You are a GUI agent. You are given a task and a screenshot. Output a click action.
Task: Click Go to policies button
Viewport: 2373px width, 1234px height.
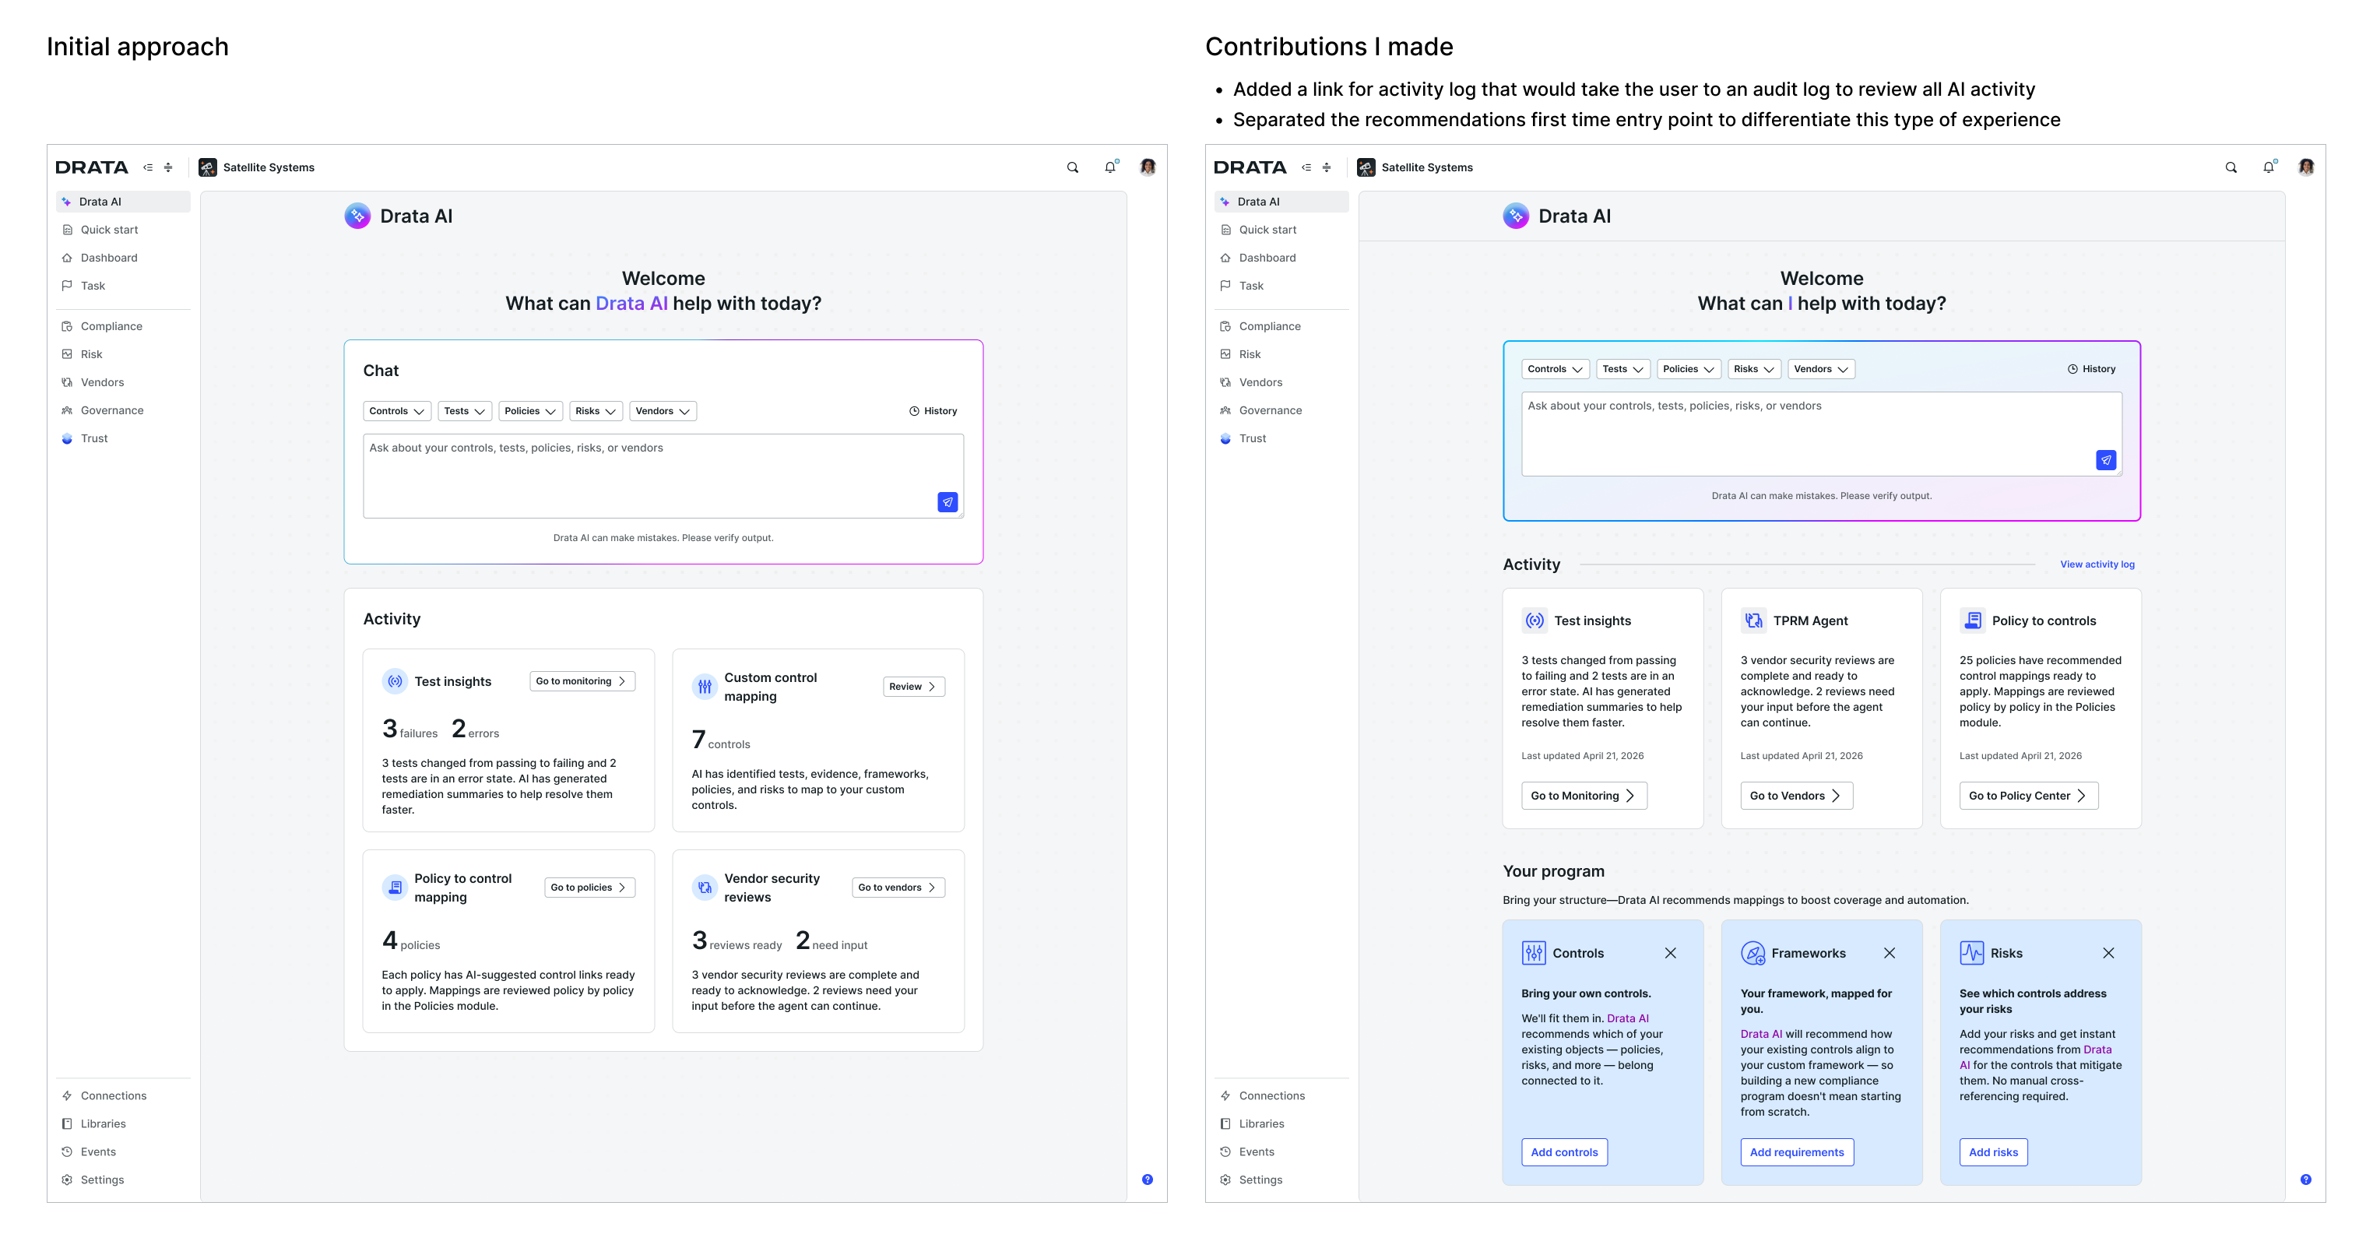pyautogui.click(x=589, y=888)
